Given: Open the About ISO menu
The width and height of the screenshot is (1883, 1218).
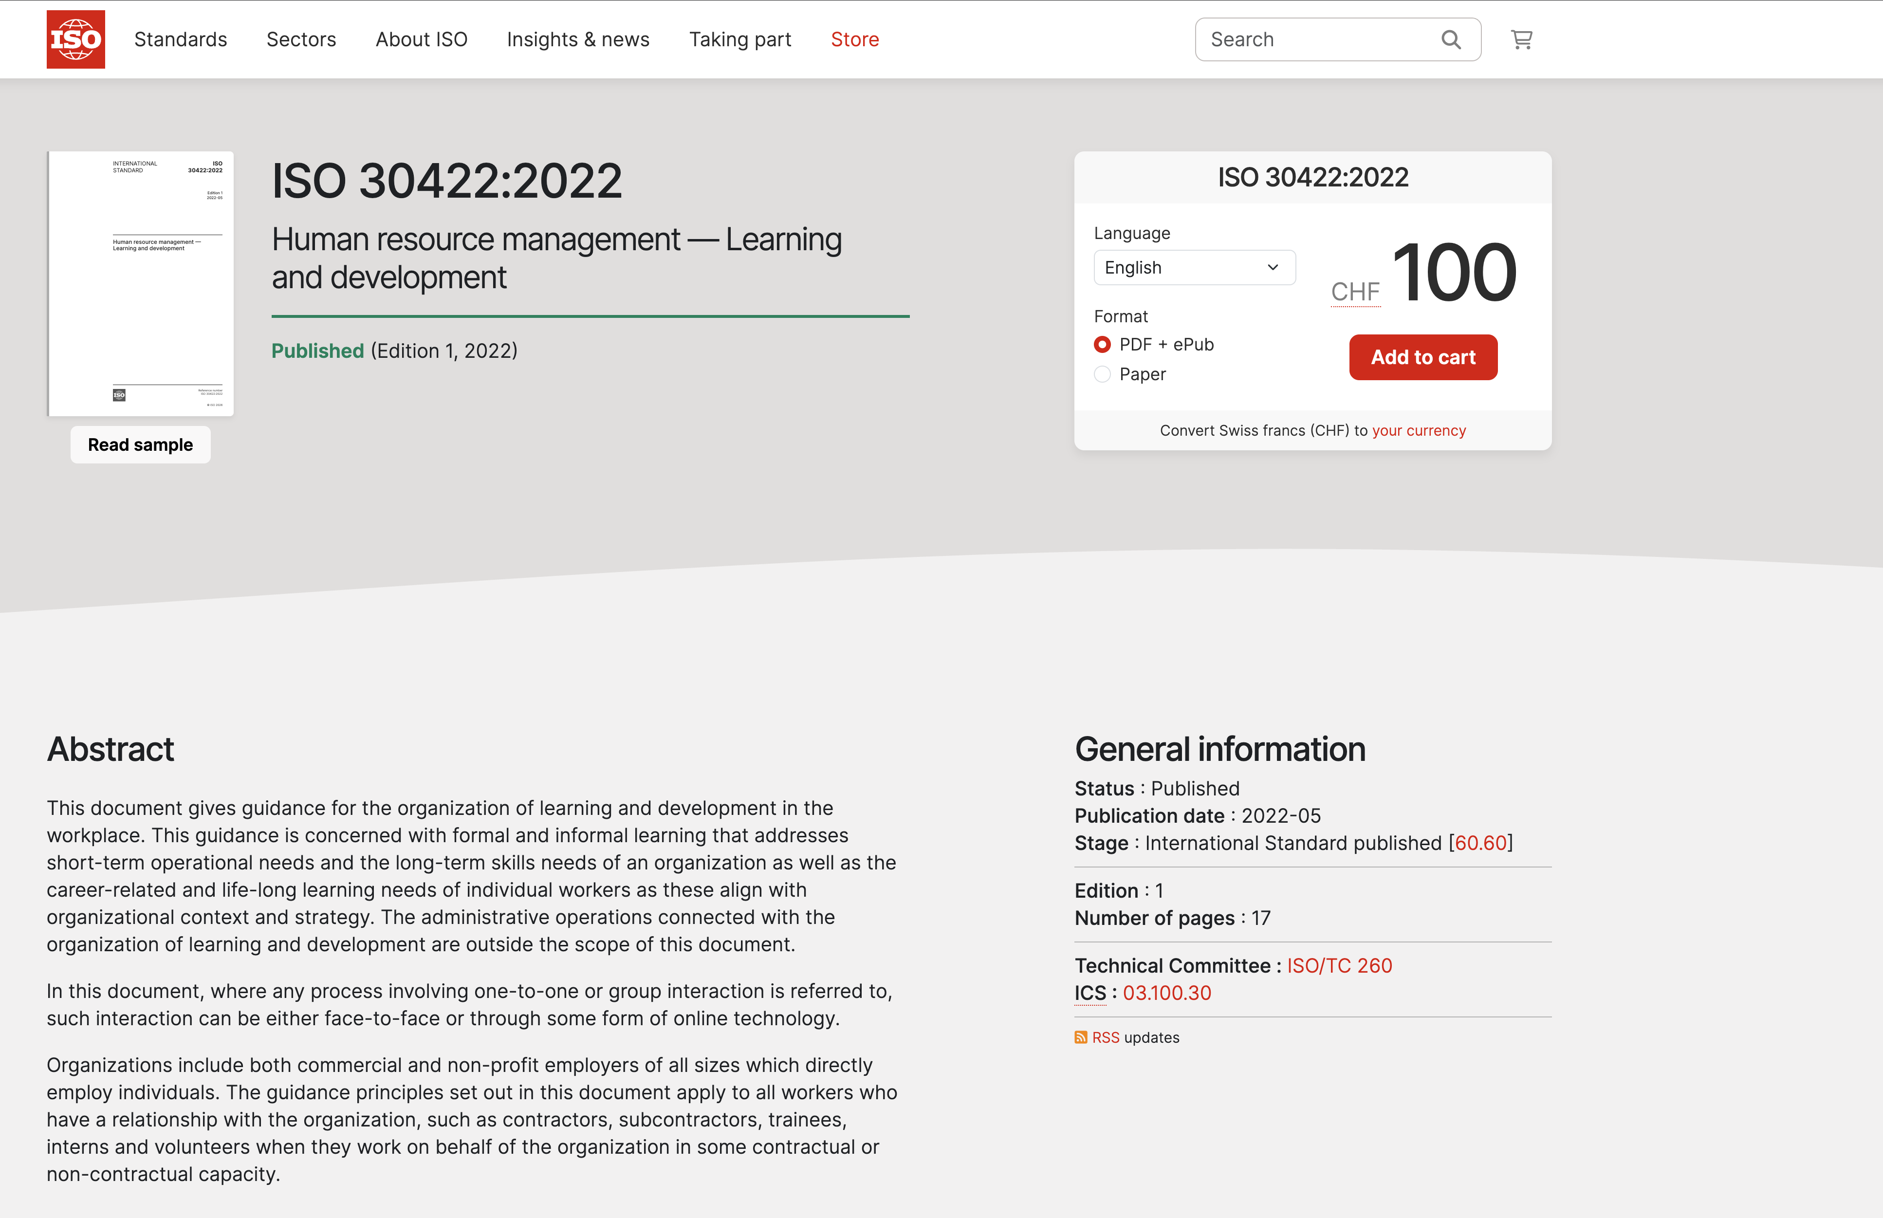Looking at the screenshot, I should point(422,39).
